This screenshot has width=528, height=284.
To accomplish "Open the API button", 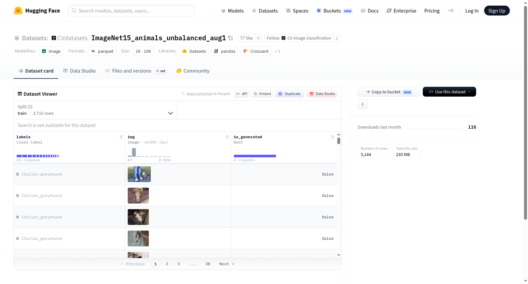I will click(242, 94).
